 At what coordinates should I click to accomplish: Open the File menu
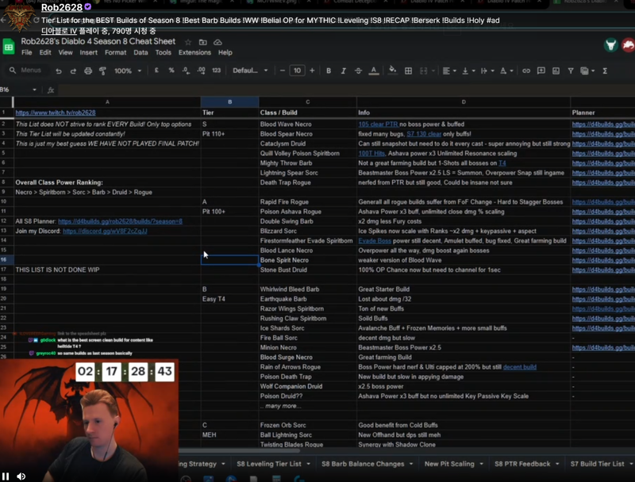[x=27, y=52]
